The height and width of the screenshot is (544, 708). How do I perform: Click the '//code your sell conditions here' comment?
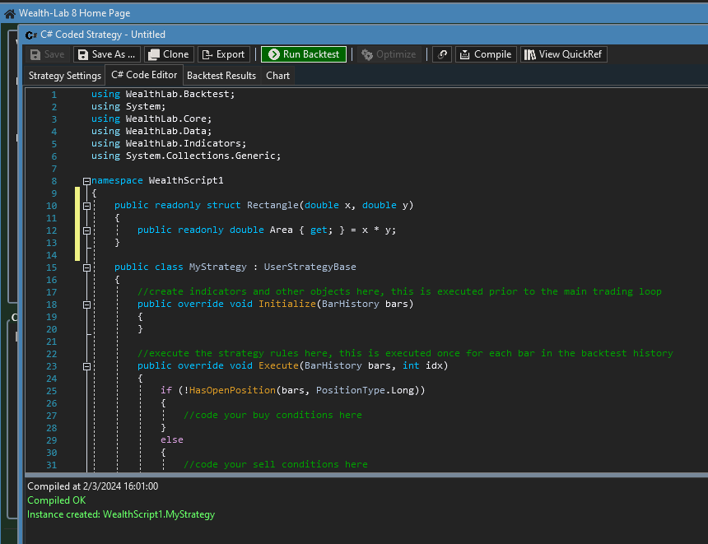[x=276, y=464]
